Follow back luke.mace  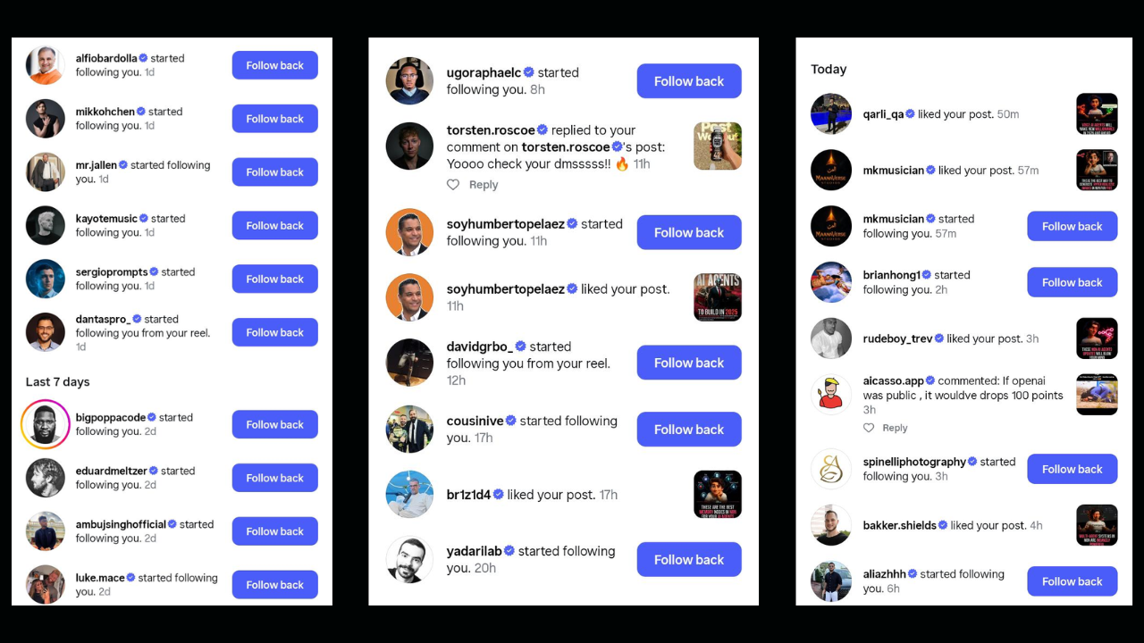pos(275,585)
